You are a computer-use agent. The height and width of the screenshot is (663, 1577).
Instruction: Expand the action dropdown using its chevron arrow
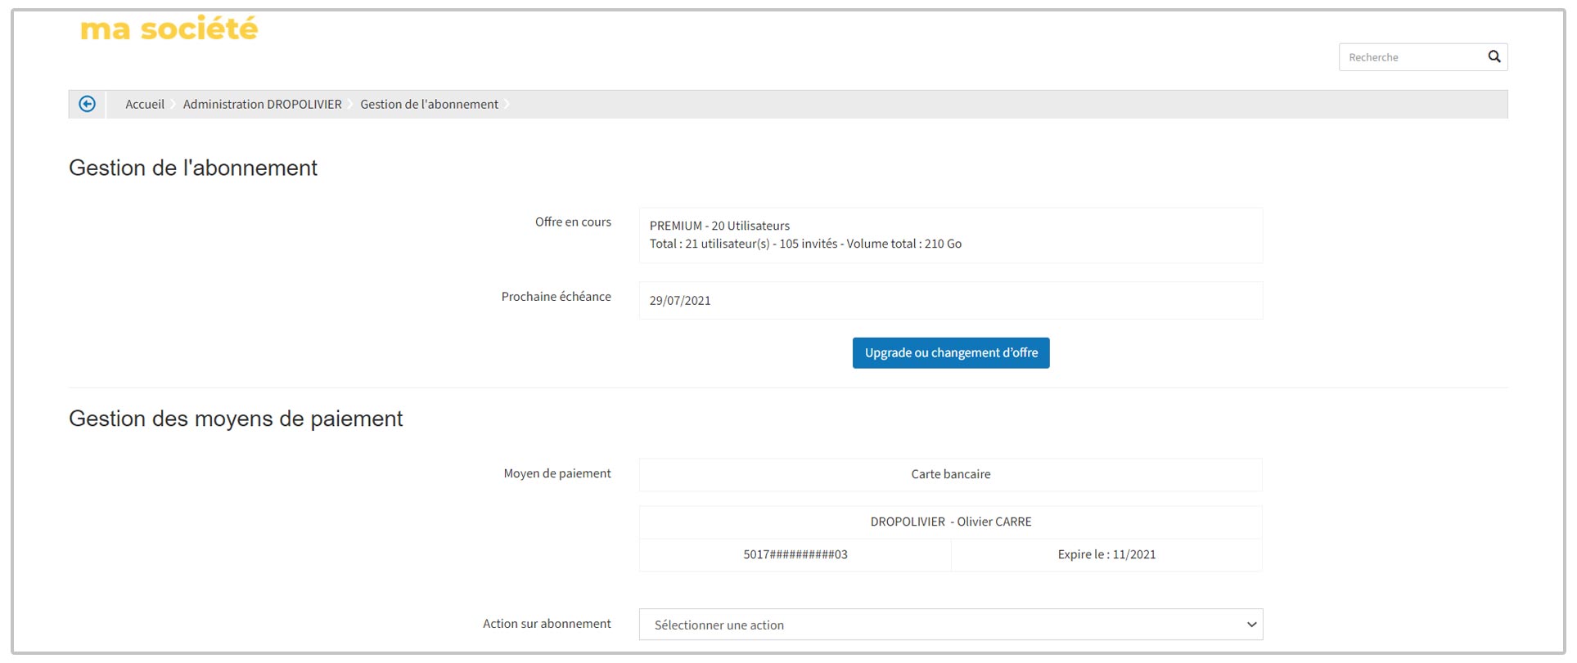pyautogui.click(x=1250, y=625)
